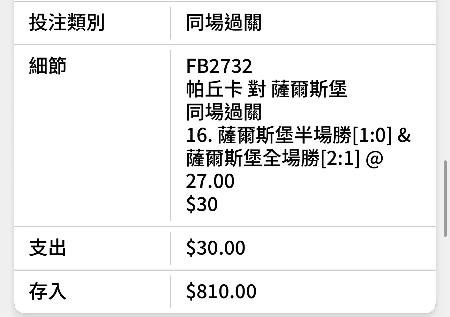Select the 存入 row label

point(48,292)
